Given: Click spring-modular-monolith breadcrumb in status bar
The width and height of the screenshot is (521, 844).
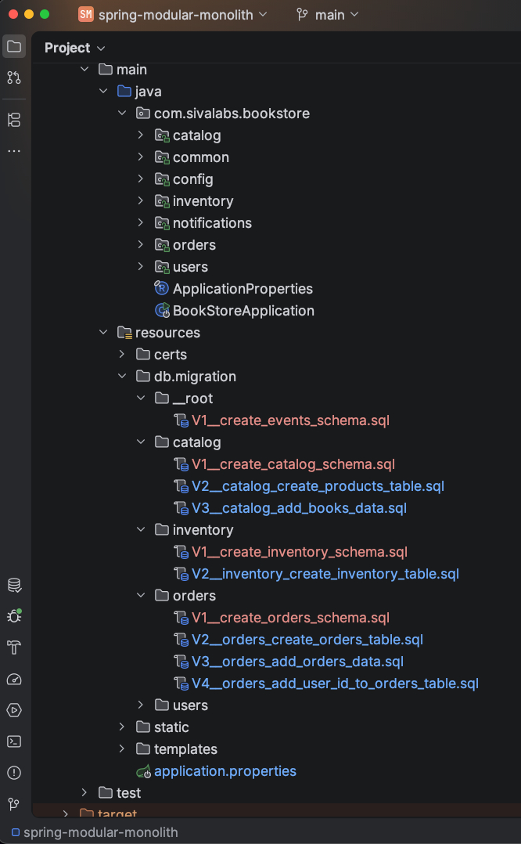Looking at the screenshot, I should (100, 832).
